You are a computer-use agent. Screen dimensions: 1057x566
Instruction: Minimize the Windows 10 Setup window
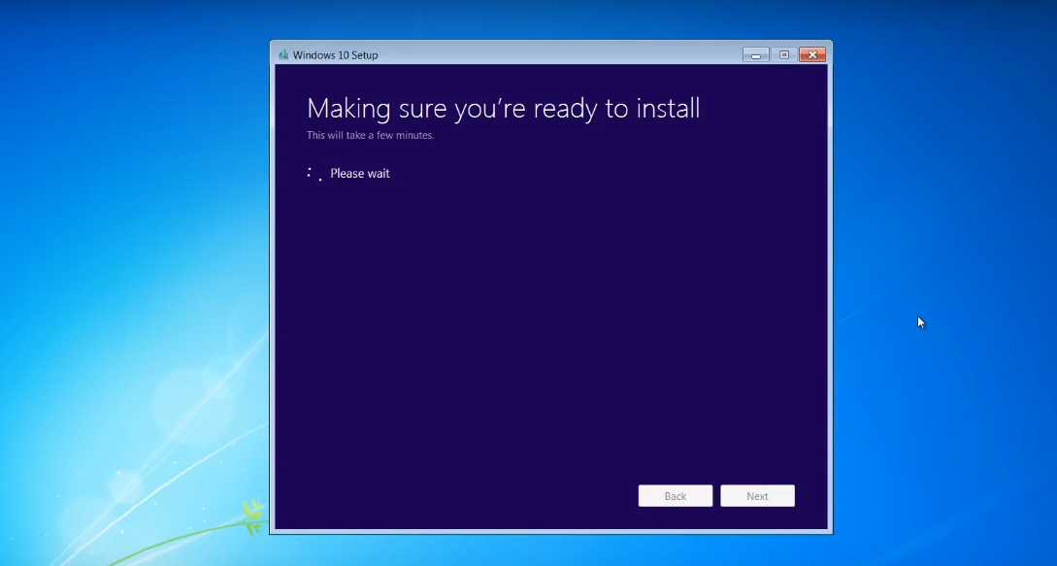[756, 54]
